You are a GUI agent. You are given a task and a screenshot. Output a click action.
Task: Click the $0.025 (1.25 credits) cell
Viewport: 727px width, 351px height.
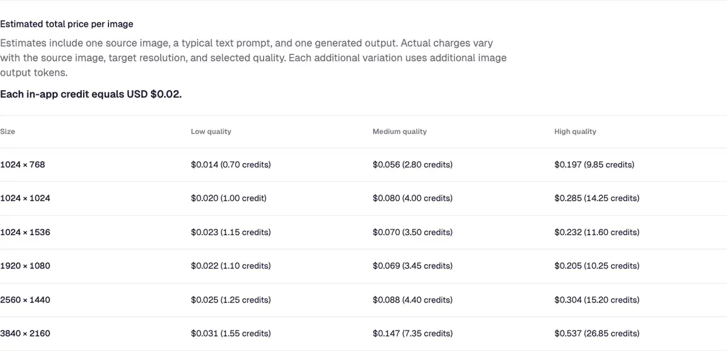(x=231, y=300)
